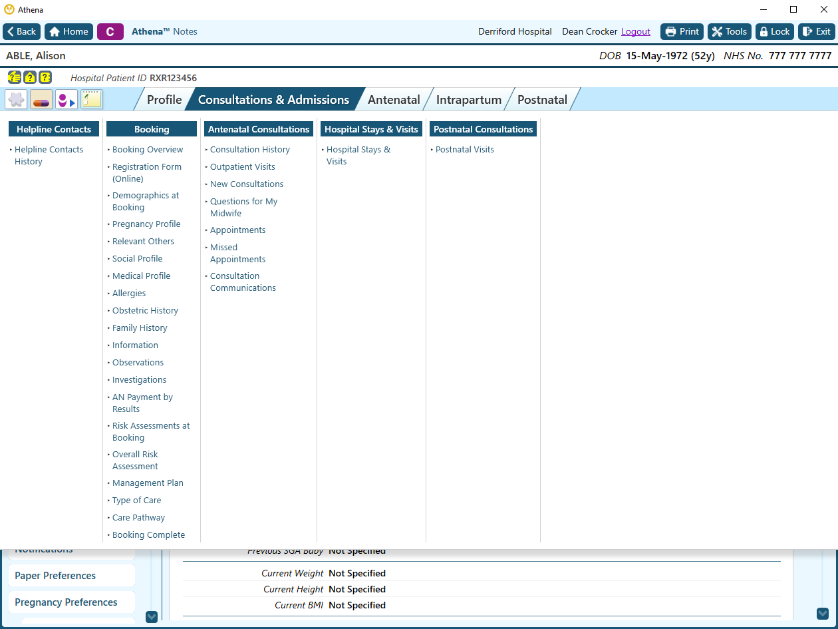
Task: Click the grey star flower icon
Action: (x=16, y=100)
